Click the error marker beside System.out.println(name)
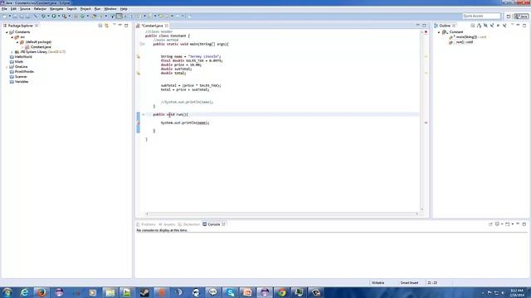This screenshot has width=531, height=298. [139, 123]
